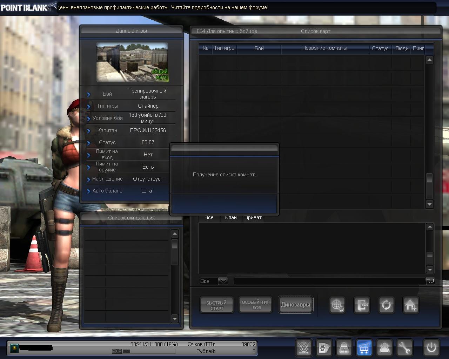The width and height of the screenshot is (449, 359).
Task: Open the community friends icon
Action: (385, 348)
